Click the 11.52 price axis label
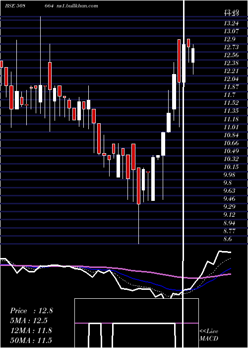 click(x=231, y=103)
